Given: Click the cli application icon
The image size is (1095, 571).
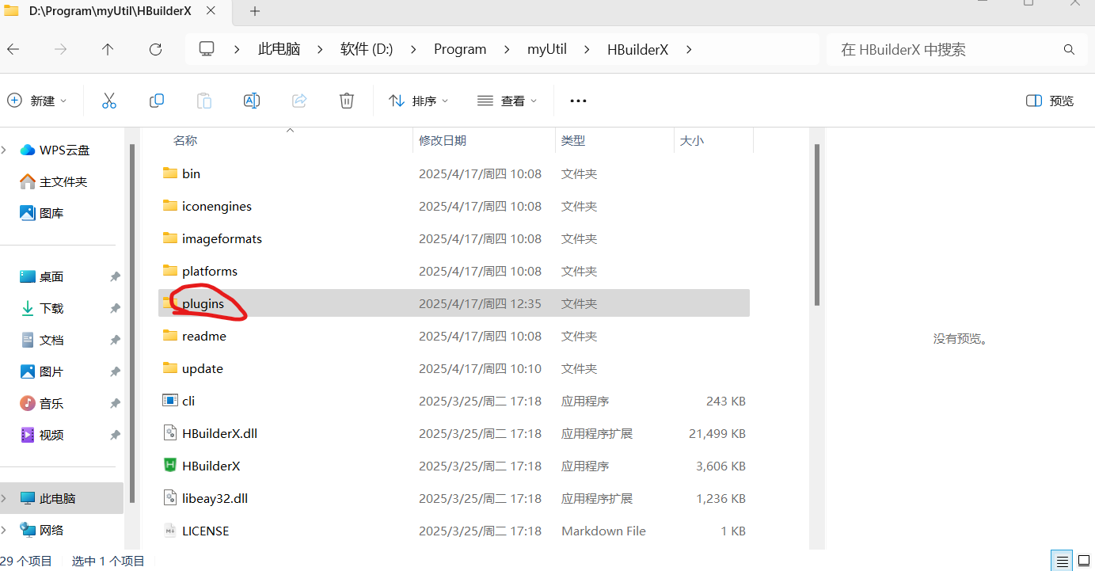Looking at the screenshot, I should coord(169,401).
